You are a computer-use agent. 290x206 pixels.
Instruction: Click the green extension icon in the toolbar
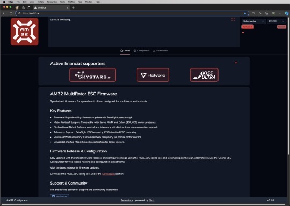point(273,13)
